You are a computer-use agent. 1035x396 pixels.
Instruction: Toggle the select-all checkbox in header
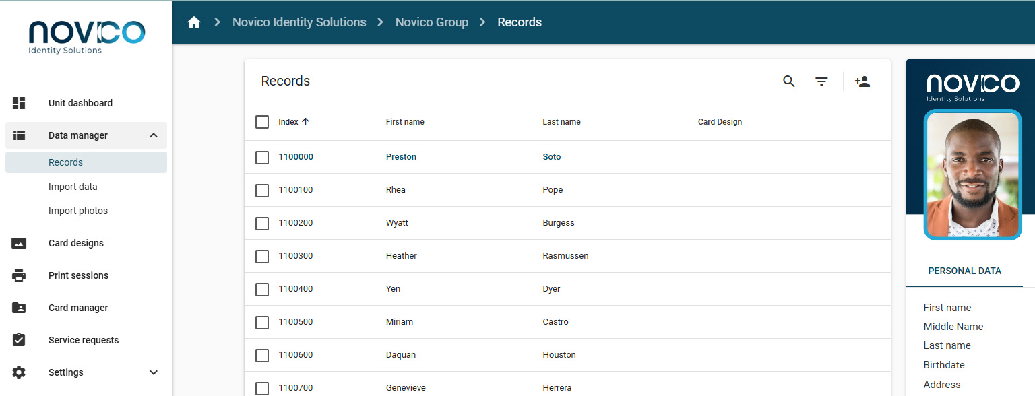coord(262,122)
